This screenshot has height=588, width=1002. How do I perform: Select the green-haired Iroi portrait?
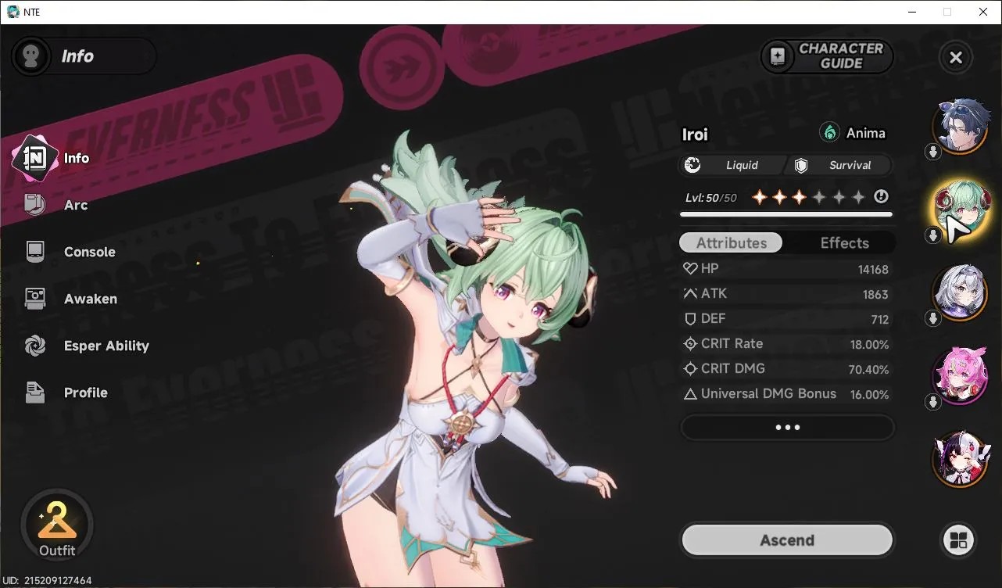point(961,209)
